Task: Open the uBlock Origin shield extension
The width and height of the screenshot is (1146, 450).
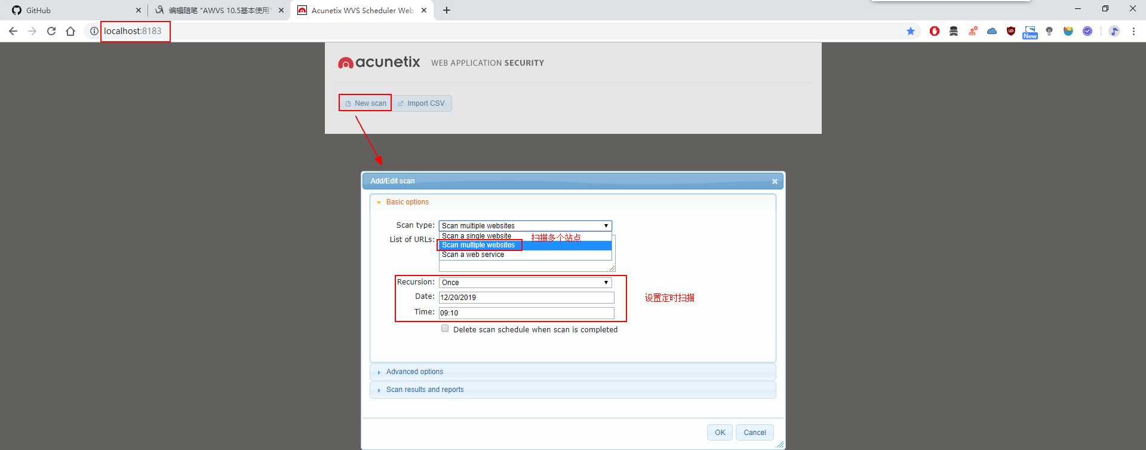Action: (x=1011, y=31)
